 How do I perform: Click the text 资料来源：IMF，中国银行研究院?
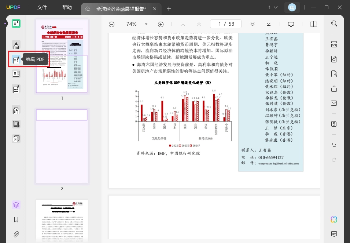click(168, 153)
